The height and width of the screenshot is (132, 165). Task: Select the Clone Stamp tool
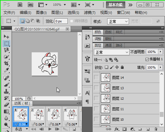[x=6, y=91]
